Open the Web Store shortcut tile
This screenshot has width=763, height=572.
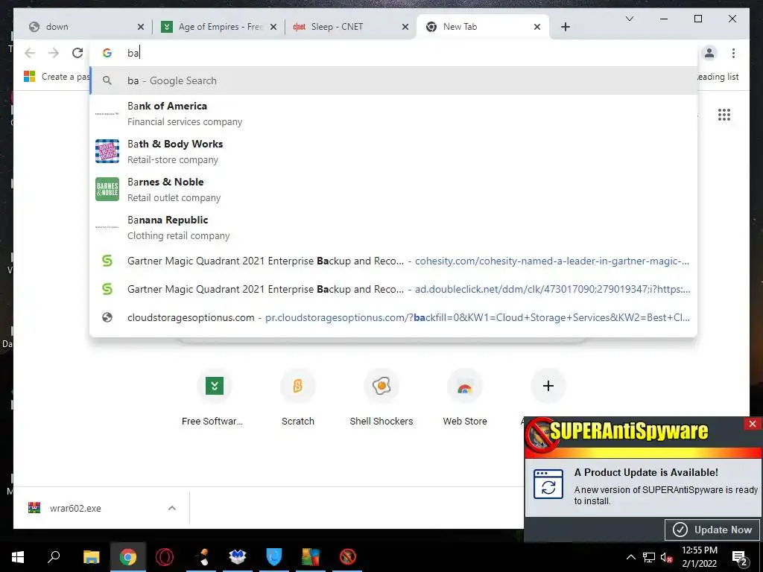(465, 398)
